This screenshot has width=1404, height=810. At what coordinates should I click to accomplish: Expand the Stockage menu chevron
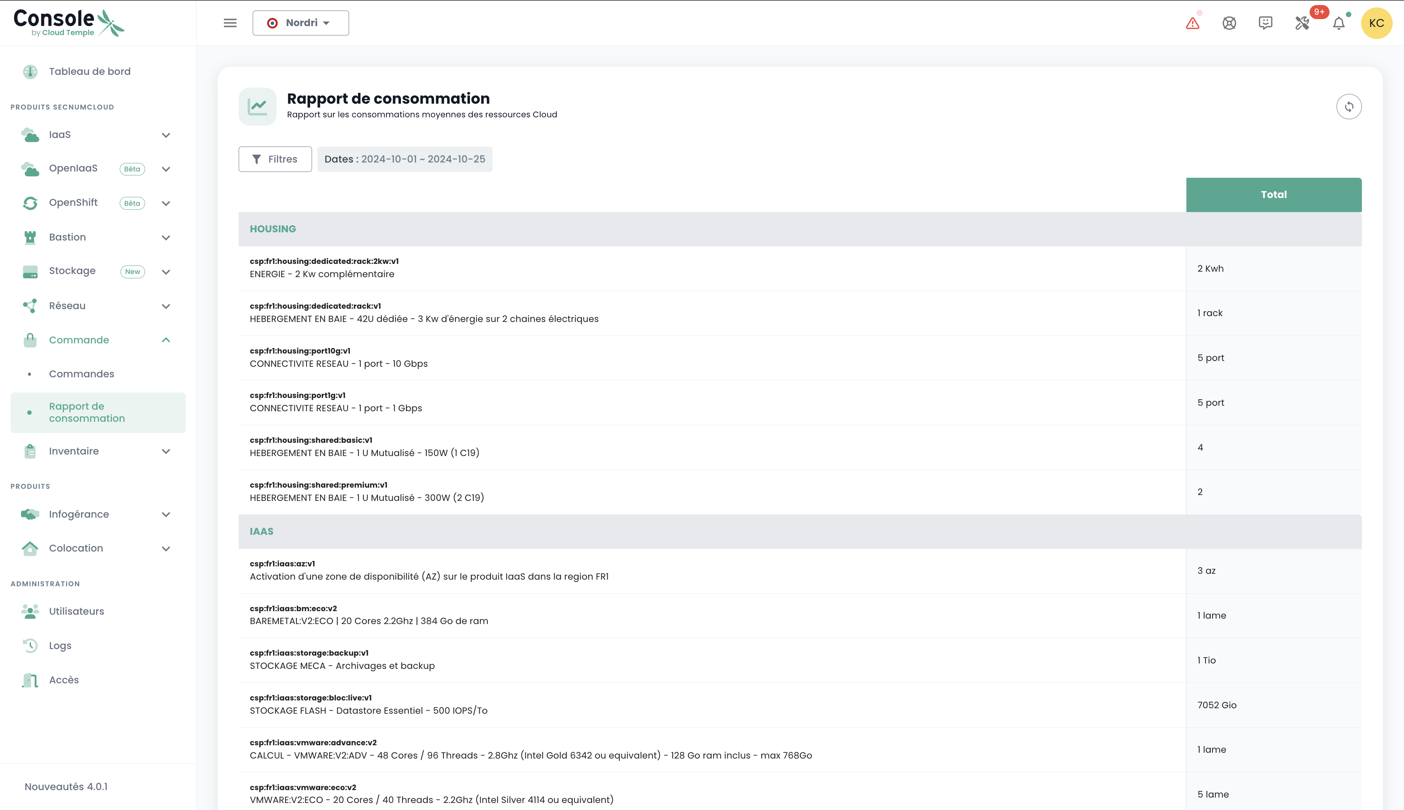click(x=166, y=271)
